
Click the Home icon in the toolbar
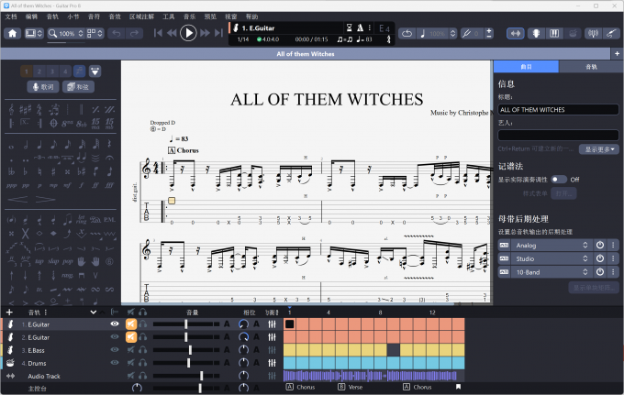[x=13, y=33]
